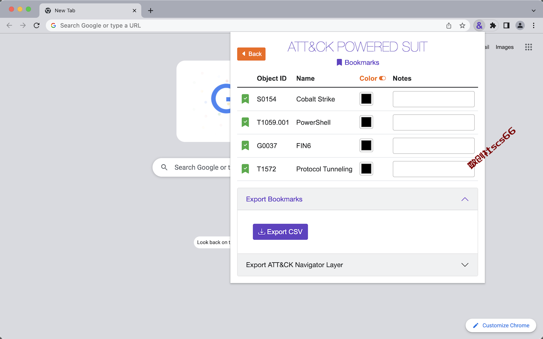The width and height of the screenshot is (543, 339).
Task: Click the T1572 object ID
Action: tap(266, 169)
